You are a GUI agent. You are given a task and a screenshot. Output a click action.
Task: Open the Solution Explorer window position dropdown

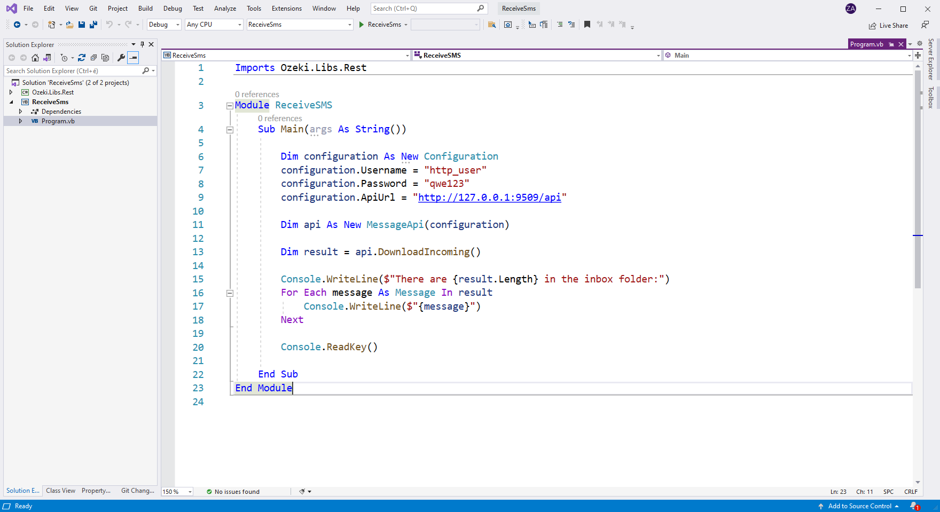pos(134,44)
